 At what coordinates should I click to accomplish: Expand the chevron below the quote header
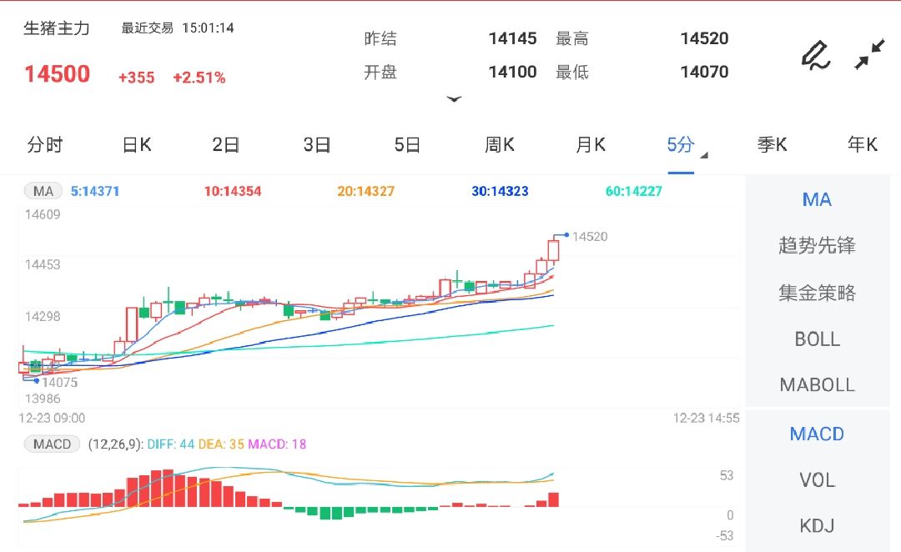[x=455, y=98]
